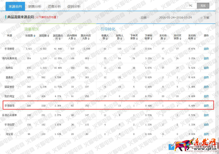Sort by 加购人数 column arrows
The width and height of the screenshot is (219, 154).
click(x=121, y=38)
